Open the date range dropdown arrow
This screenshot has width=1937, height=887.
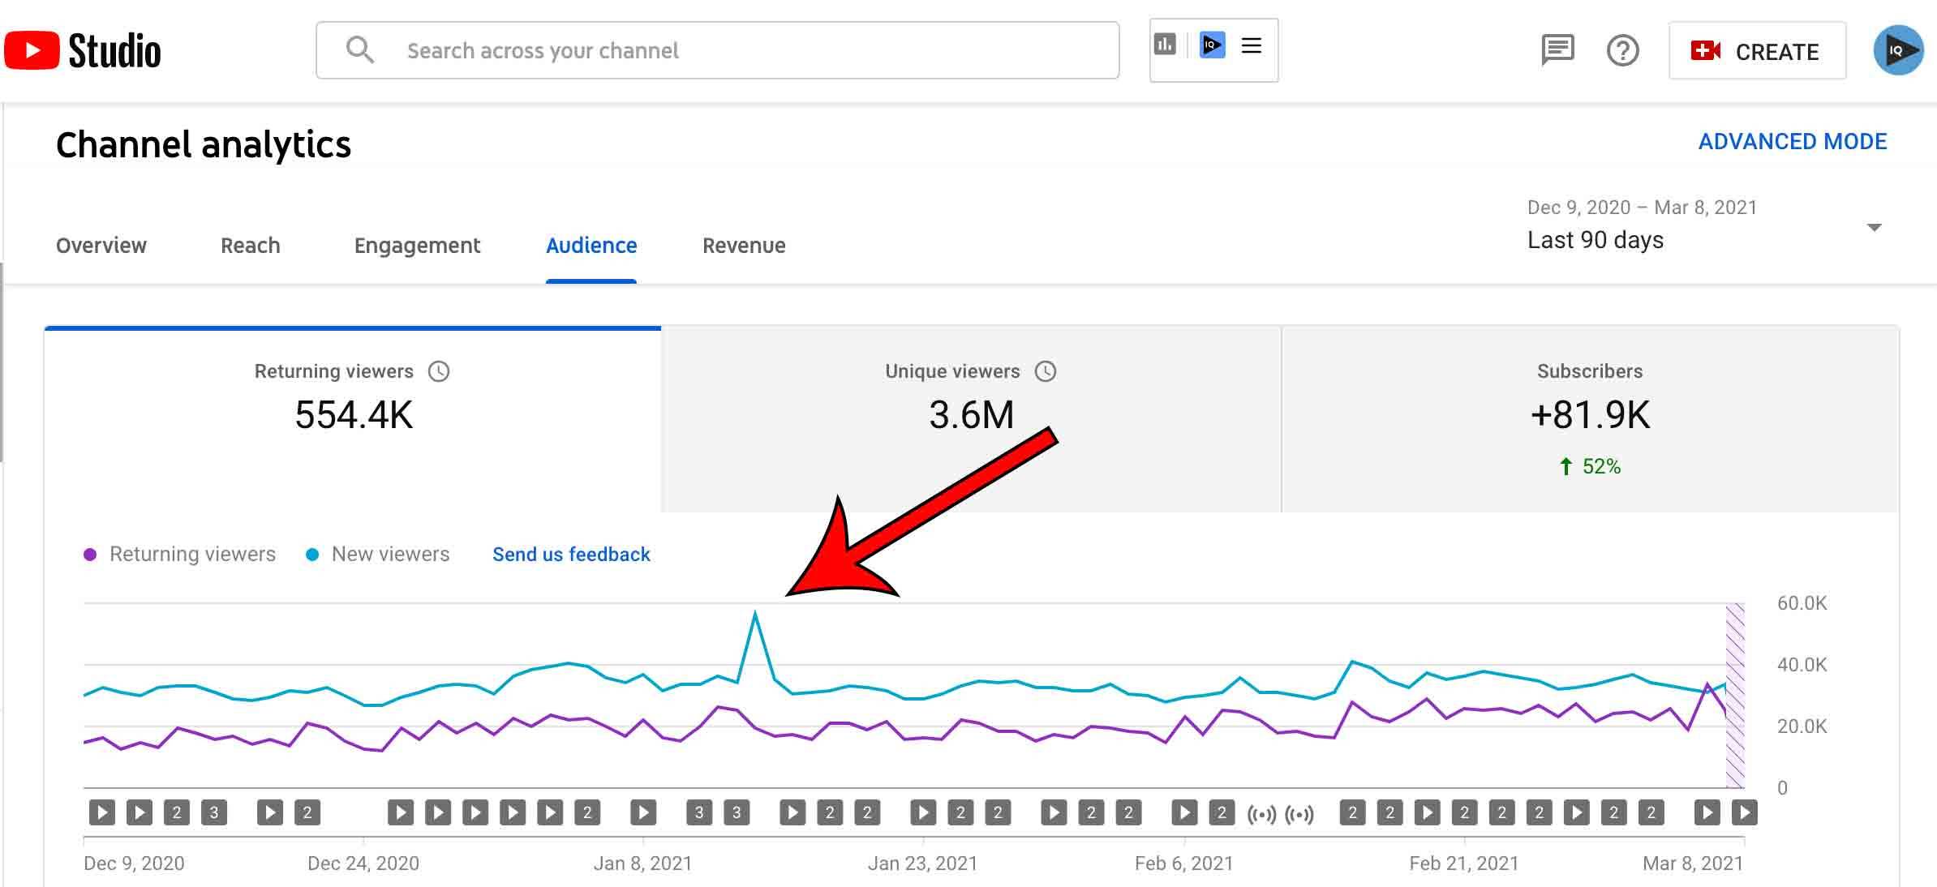(x=1874, y=227)
